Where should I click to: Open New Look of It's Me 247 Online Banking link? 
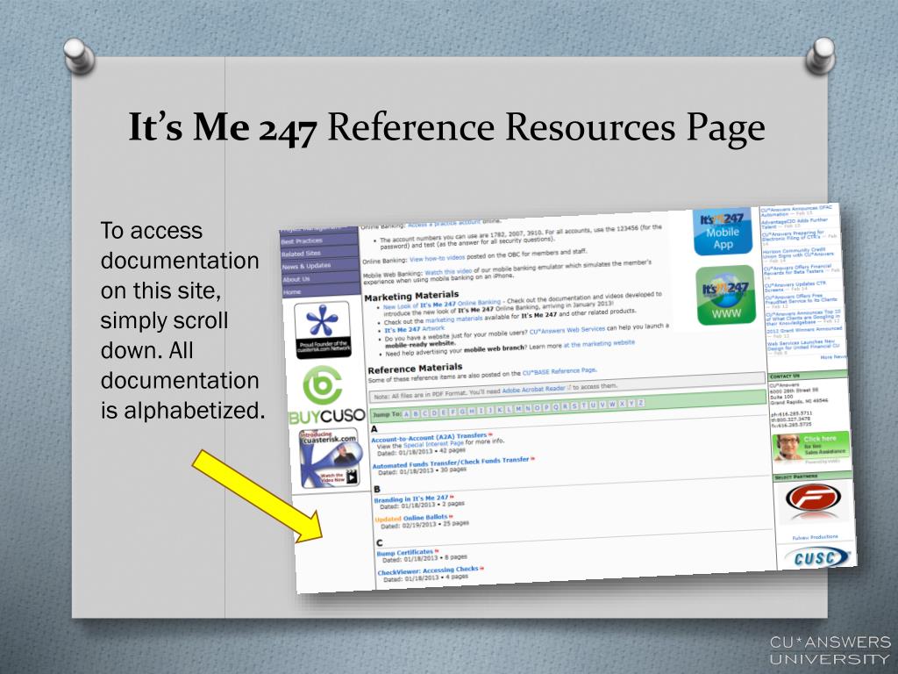pos(442,305)
